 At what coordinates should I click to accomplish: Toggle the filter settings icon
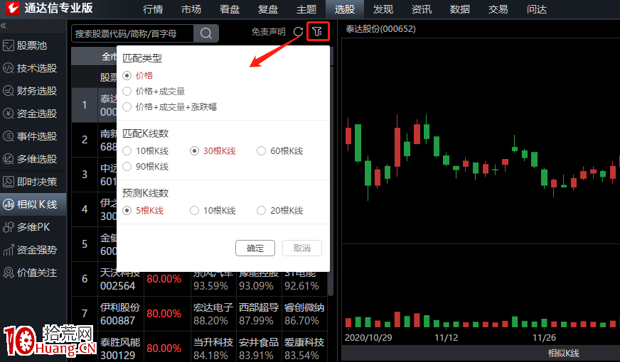(x=318, y=31)
